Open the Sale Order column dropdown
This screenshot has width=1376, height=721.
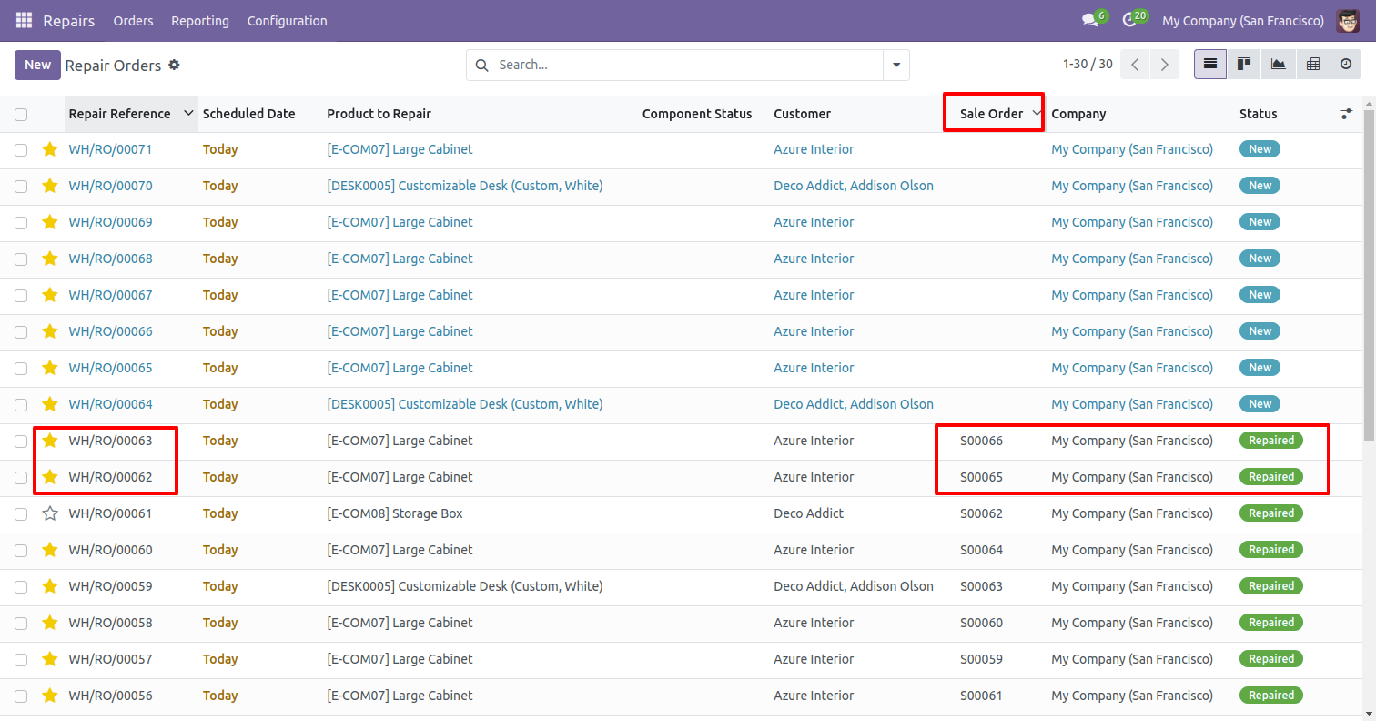click(x=1036, y=114)
